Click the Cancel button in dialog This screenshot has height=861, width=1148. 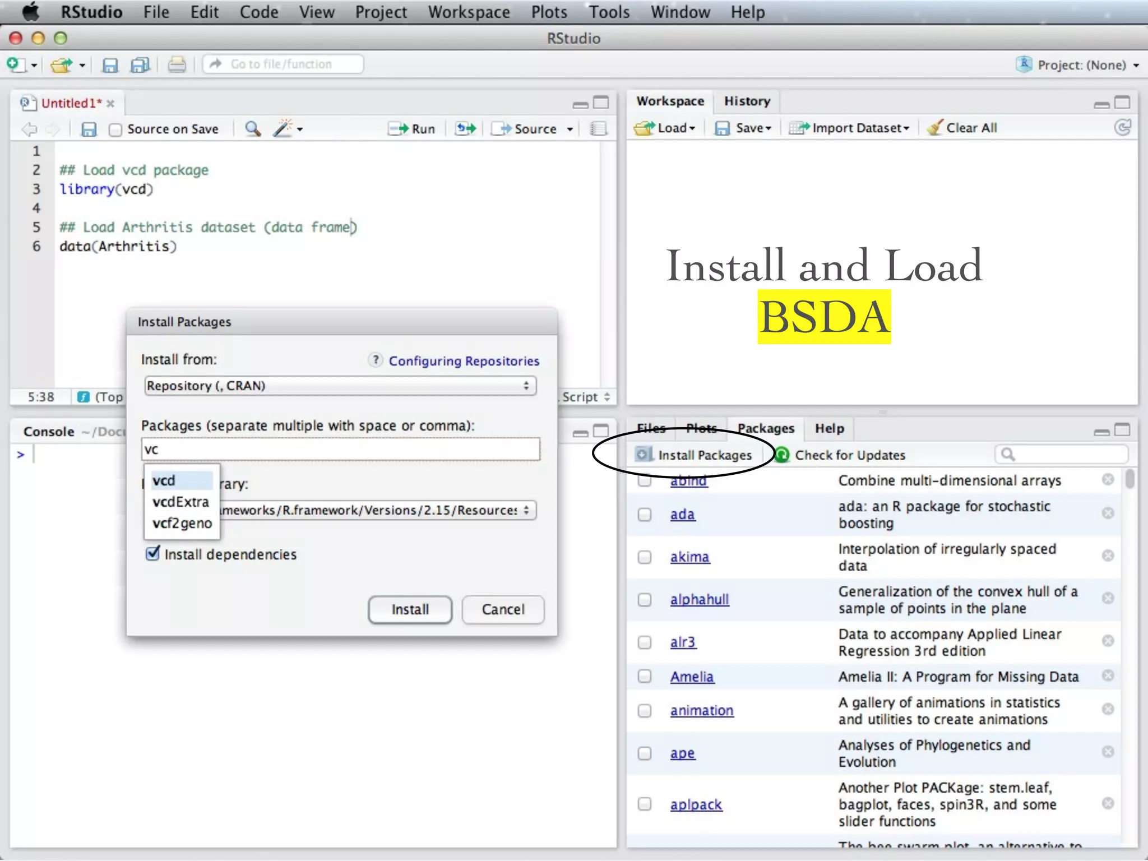coord(503,609)
